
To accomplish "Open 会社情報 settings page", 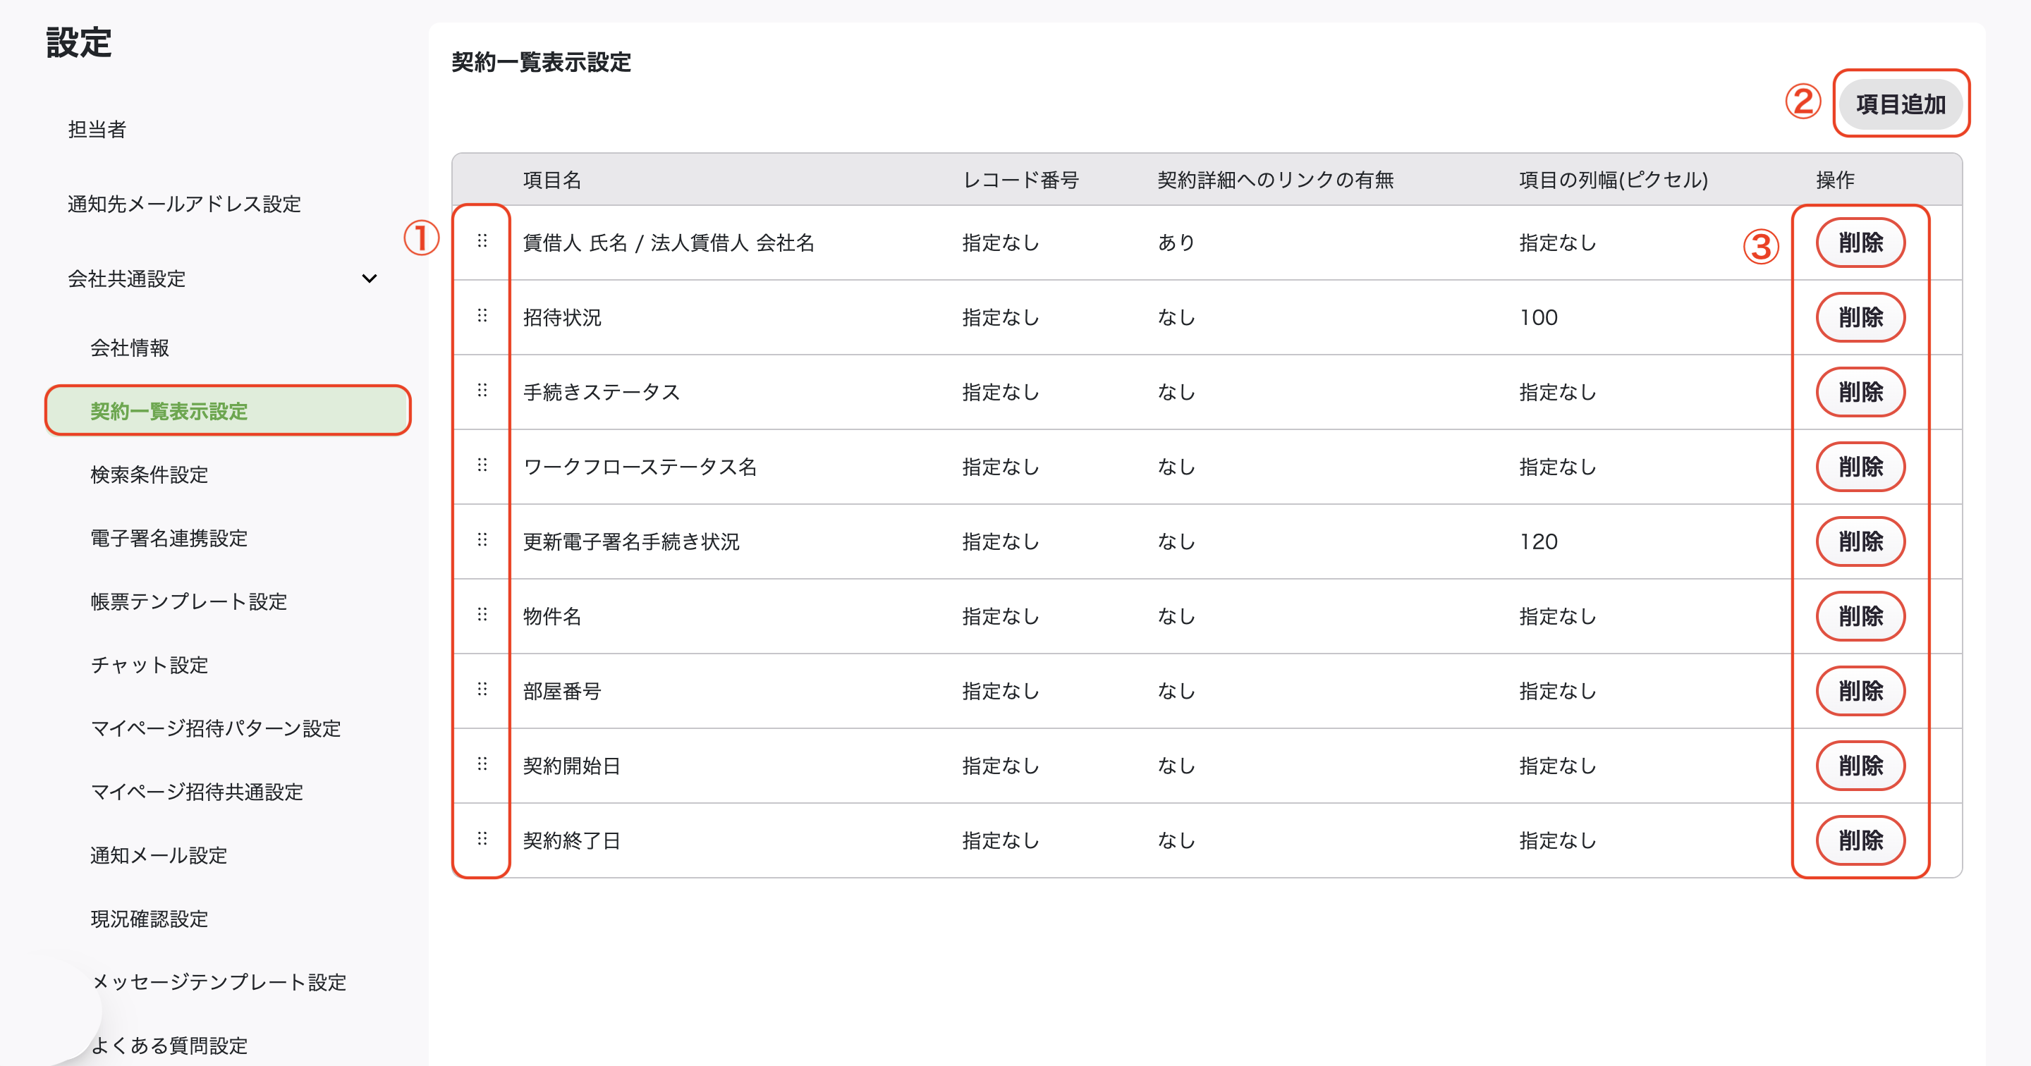I will coord(130,348).
